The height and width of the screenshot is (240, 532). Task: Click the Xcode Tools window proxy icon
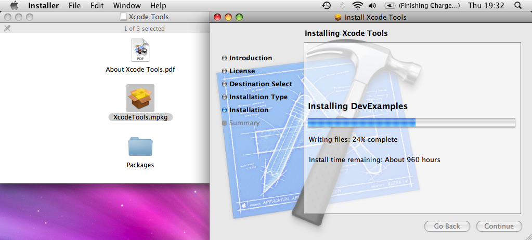pyautogui.click(x=123, y=17)
